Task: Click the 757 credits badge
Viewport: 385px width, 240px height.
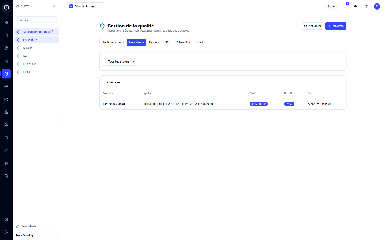Action: click(331, 6)
